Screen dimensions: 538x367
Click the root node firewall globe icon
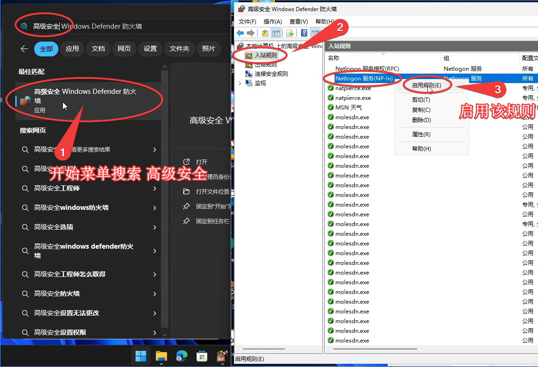[241, 46]
